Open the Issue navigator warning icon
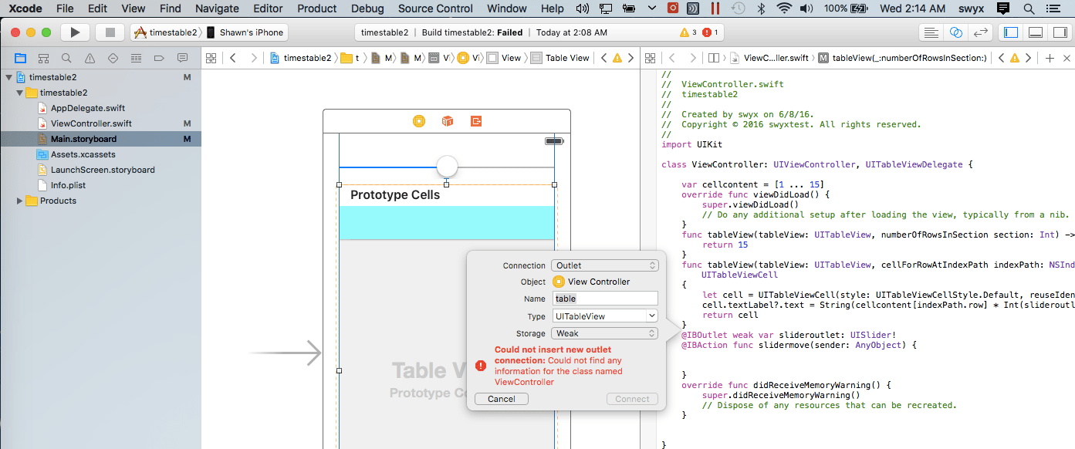This screenshot has width=1075, height=449. (x=90, y=58)
